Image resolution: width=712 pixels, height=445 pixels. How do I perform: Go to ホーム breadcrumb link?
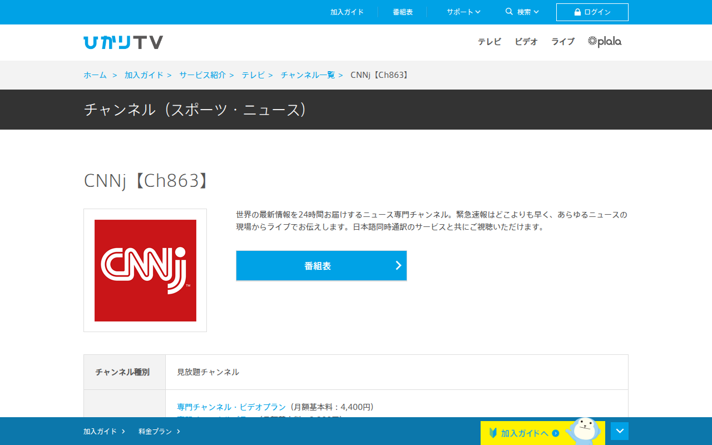click(95, 75)
